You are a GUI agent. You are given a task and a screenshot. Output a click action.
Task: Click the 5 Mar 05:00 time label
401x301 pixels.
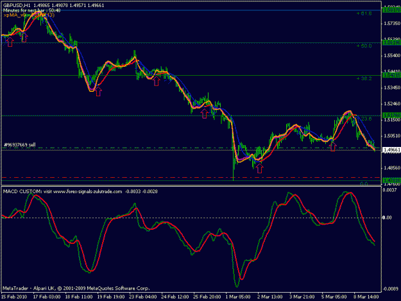pyautogui.click(x=334, y=297)
